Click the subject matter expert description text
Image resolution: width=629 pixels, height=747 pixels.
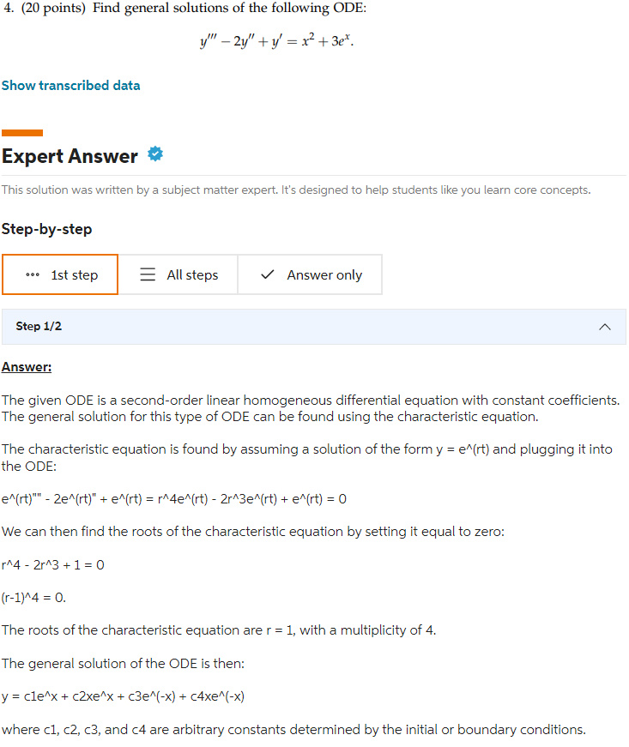coord(297,190)
